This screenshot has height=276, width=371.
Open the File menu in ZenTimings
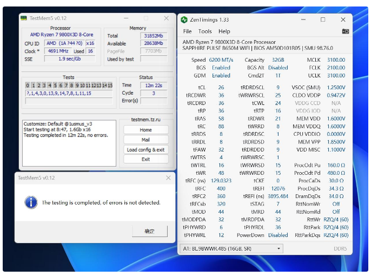(187, 31)
